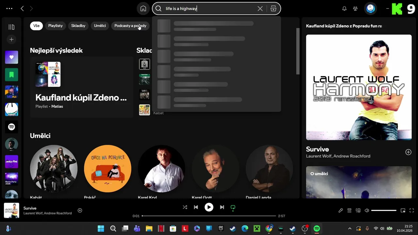Click inside the search input field
The width and height of the screenshot is (418, 235).
click(x=209, y=8)
